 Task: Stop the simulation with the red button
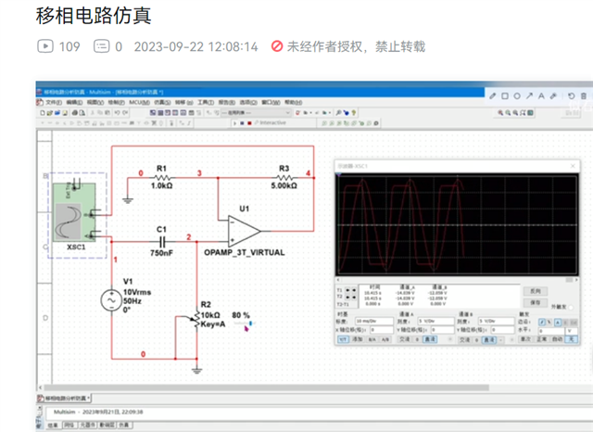click(x=249, y=123)
